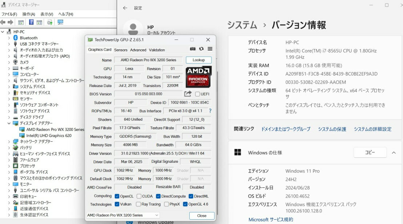Toggle the Ray Tracing checkbox
Viewport: 403px width, 224px height.
[x=138, y=204]
